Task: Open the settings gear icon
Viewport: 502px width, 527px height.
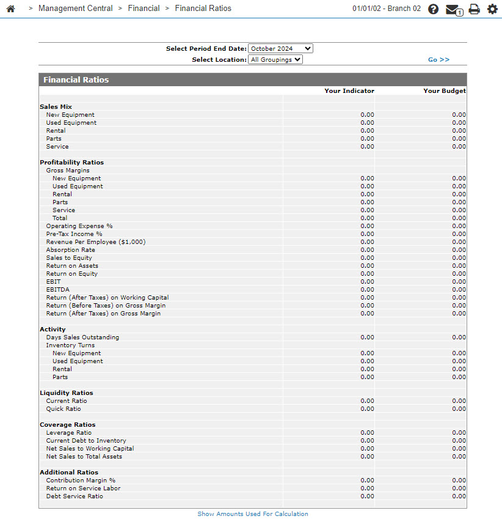Action: click(x=492, y=9)
